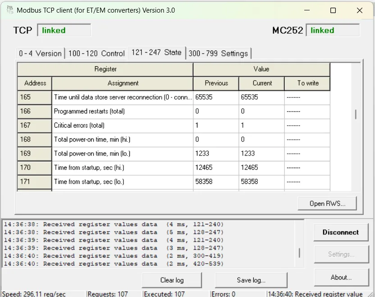
Task: Select address cell 165
Action: click(35, 97)
